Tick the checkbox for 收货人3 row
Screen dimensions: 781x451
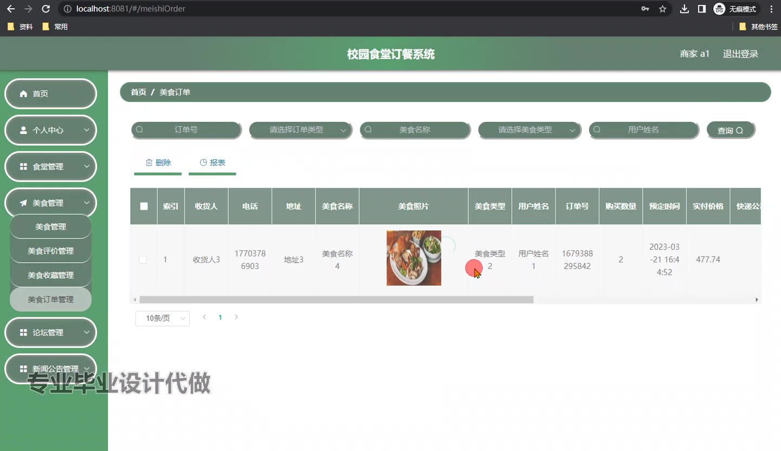(143, 260)
